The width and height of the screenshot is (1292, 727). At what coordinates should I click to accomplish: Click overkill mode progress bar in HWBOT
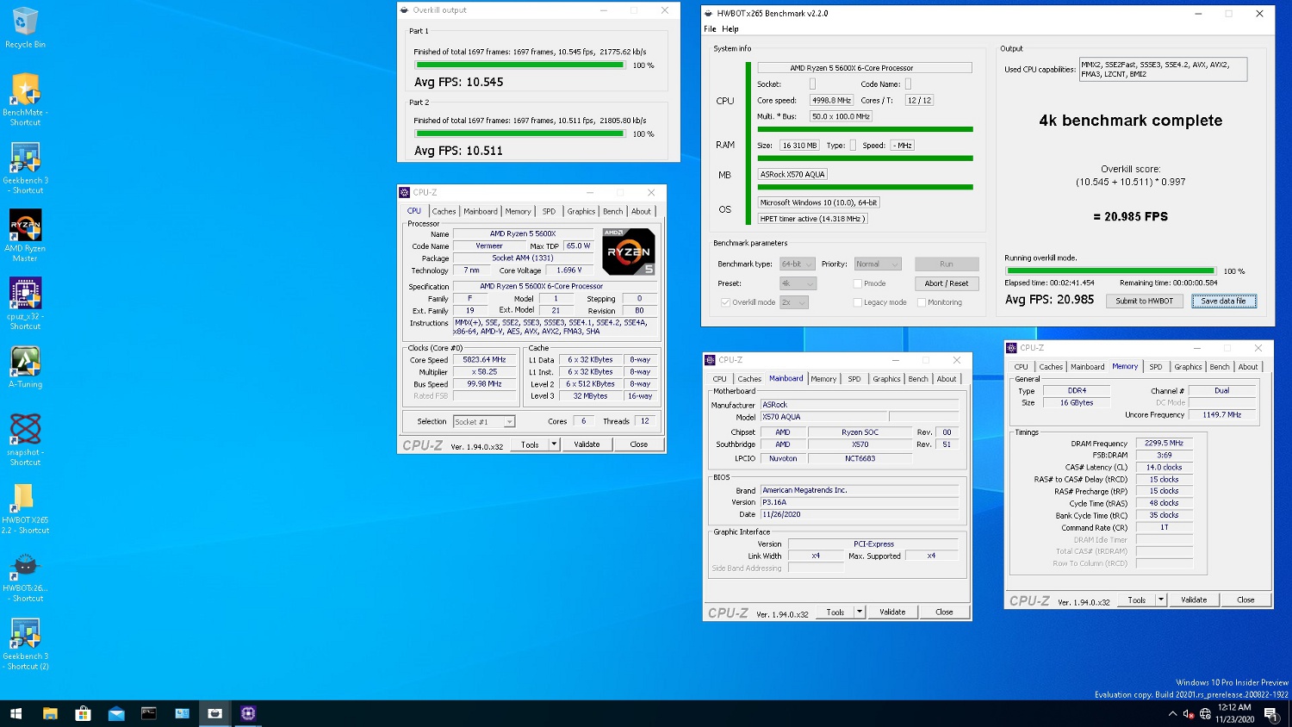pos(1110,271)
